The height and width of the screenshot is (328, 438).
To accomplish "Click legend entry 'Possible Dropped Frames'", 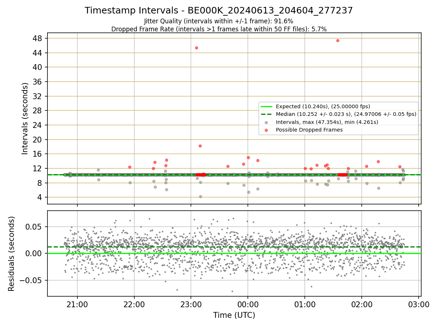I will [x=309, y=130].
